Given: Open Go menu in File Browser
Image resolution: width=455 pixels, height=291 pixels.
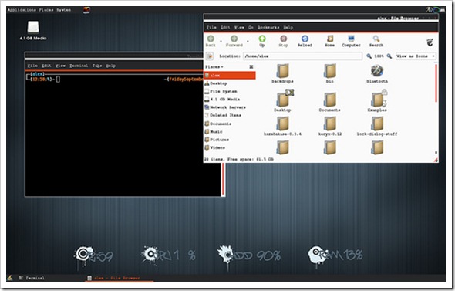Looking at the screenshot, I should coord(251,27).
